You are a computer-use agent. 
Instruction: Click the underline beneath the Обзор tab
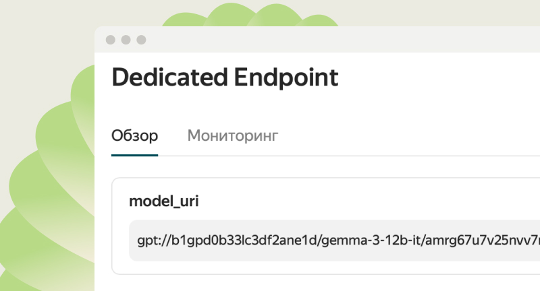pos(134,155)
